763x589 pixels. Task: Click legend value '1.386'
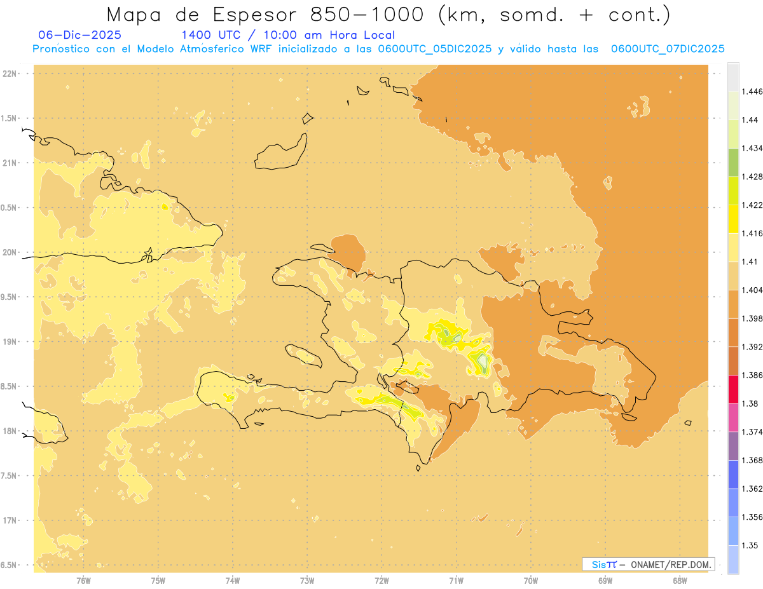tap(753, 376)
